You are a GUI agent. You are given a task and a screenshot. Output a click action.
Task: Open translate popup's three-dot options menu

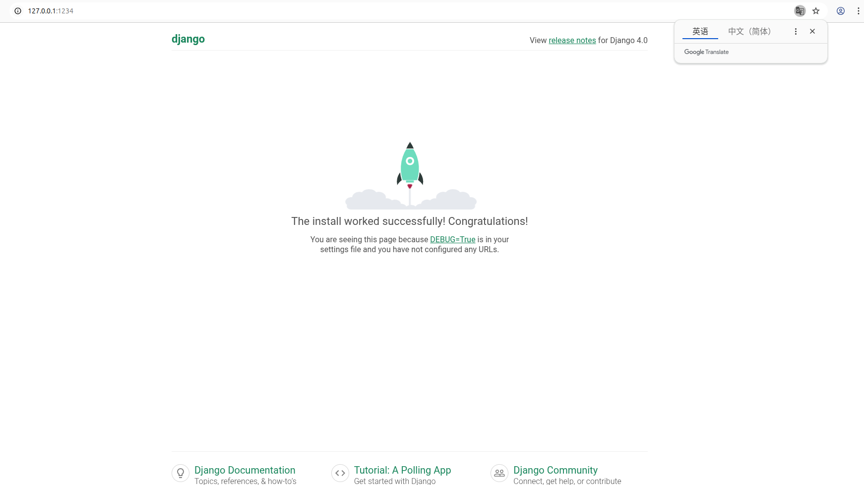(x=796, y=31)
